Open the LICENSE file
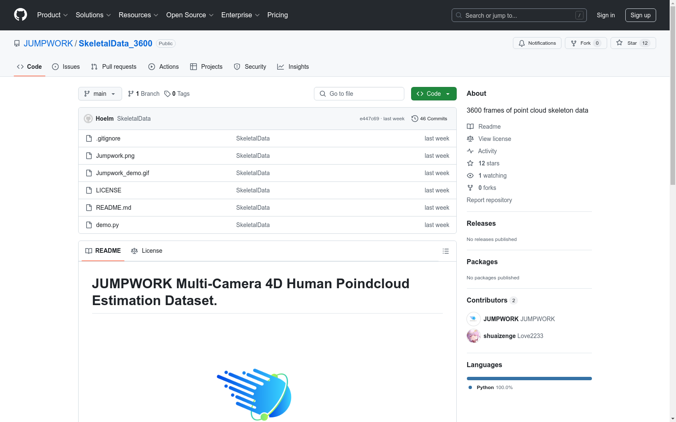Image resolution: width=676 pixels, height=422 pixels. tap(109, 190)
